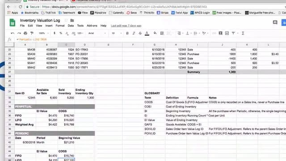Star the Inventory Valuation Log document
Screen dimensions: 286x161
pyautogui.click(x=66, y=20)
